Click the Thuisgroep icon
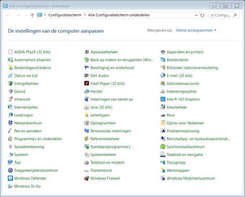Screen dimensions: 245x197 point(163,162)
